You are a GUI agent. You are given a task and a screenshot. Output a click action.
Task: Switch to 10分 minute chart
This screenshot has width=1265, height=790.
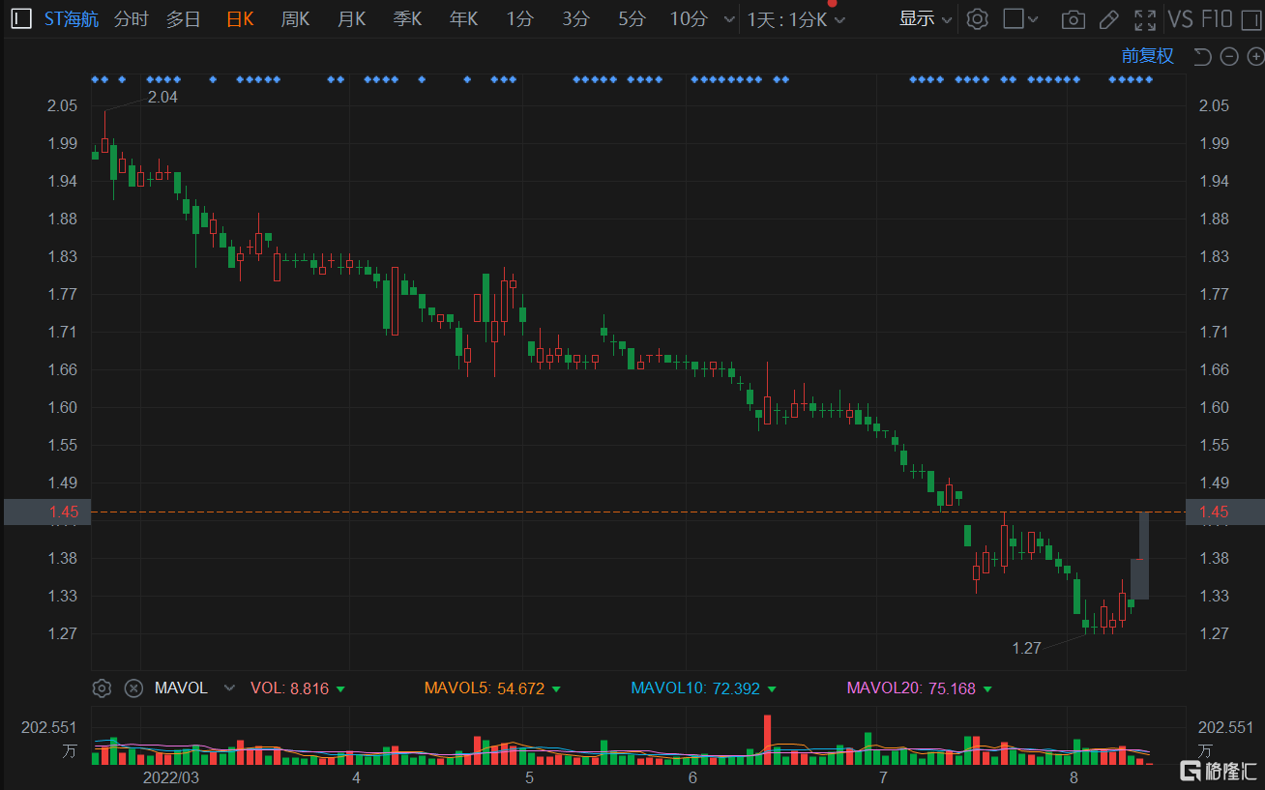[689, 18]
